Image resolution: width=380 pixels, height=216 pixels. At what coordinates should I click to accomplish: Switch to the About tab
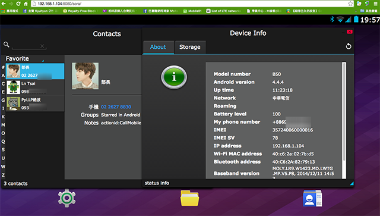158,47
